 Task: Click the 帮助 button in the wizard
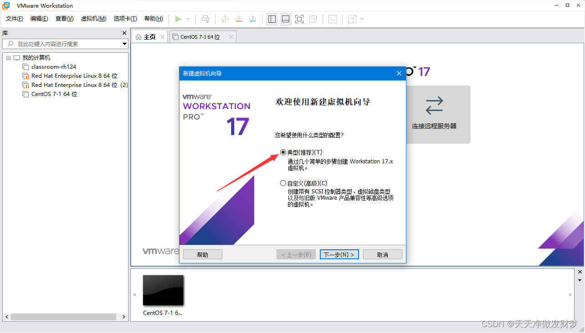[x=203, y=254]
